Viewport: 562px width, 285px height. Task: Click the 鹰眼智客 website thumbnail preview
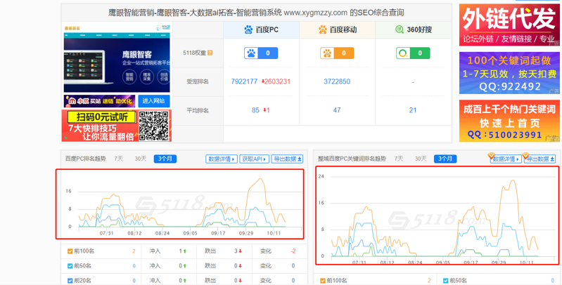tap(117, 58)
